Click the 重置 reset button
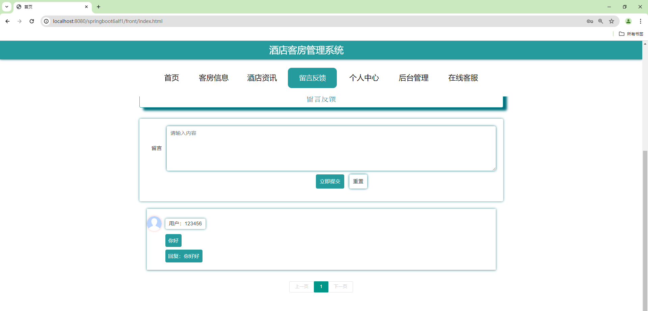Screen dimensions: 648x311 [358, 181]
